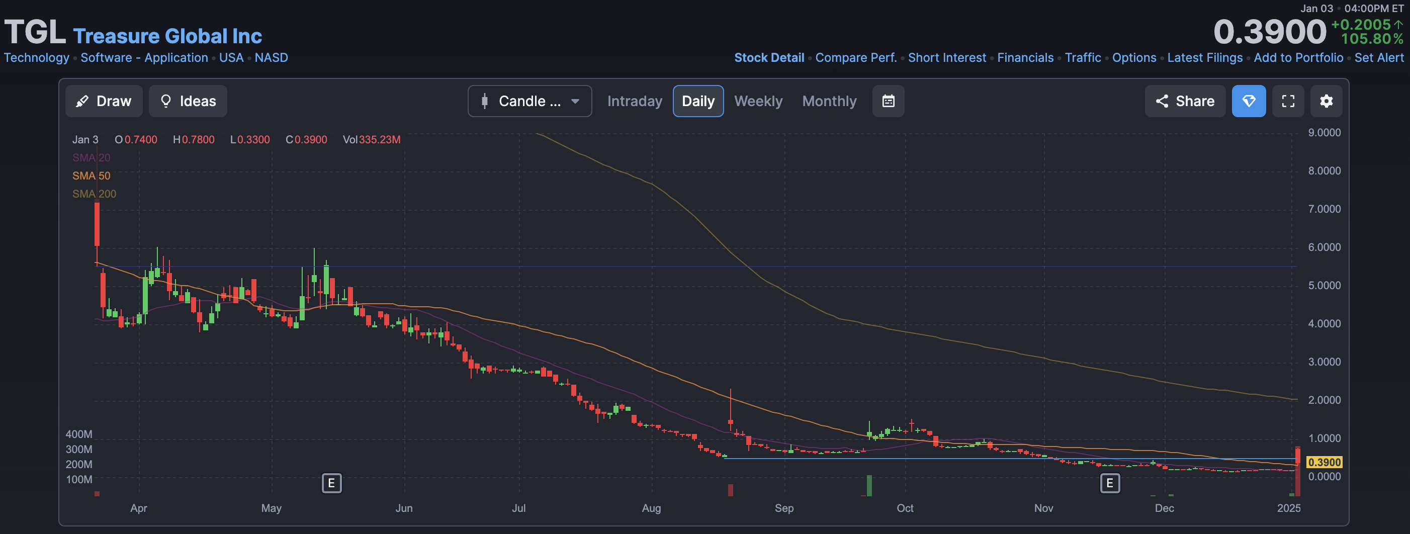
Task: Click the 105.80% percent change
Action: tap(1372, 39)
